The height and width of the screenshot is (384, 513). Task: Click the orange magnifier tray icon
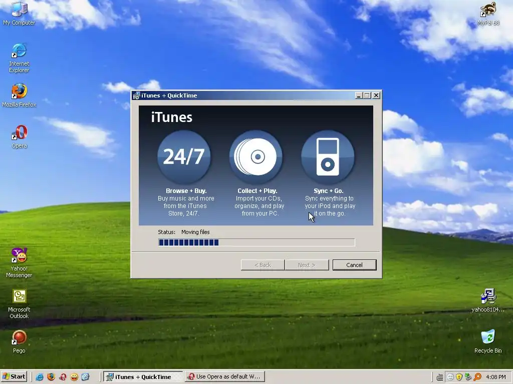477,377
